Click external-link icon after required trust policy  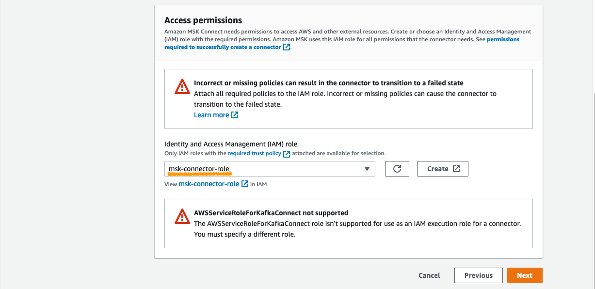(287, 154)
